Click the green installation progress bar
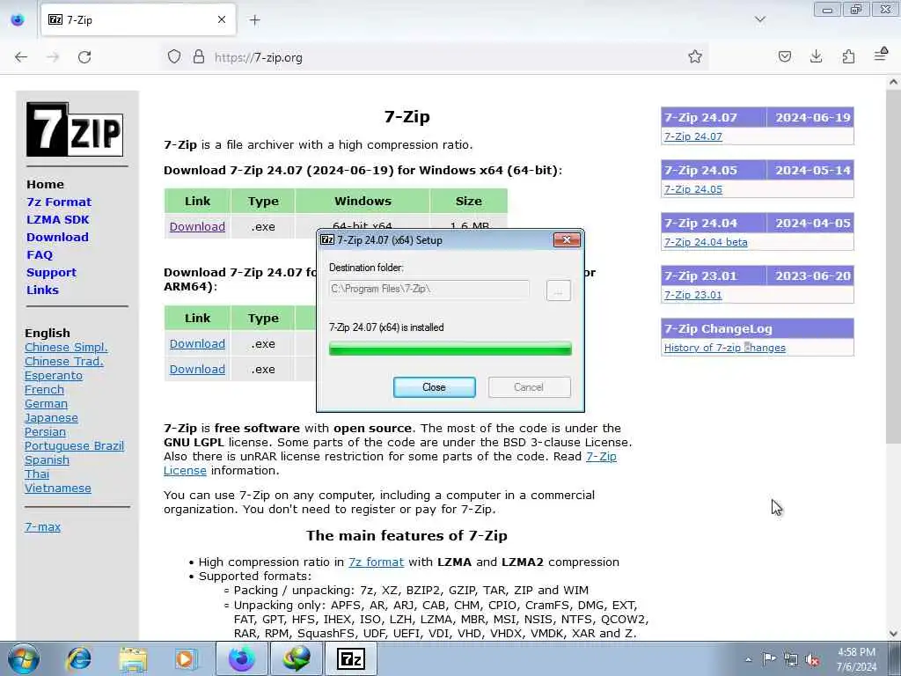 click(x=450, y=349)
